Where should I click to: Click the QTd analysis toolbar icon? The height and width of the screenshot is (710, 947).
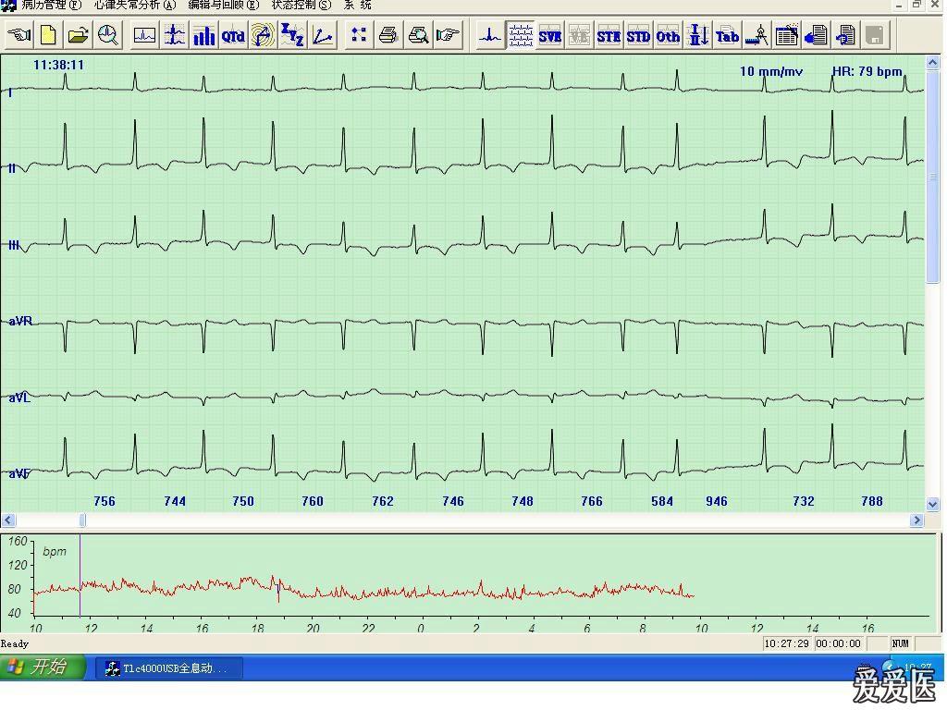click(x=233, y=36)
